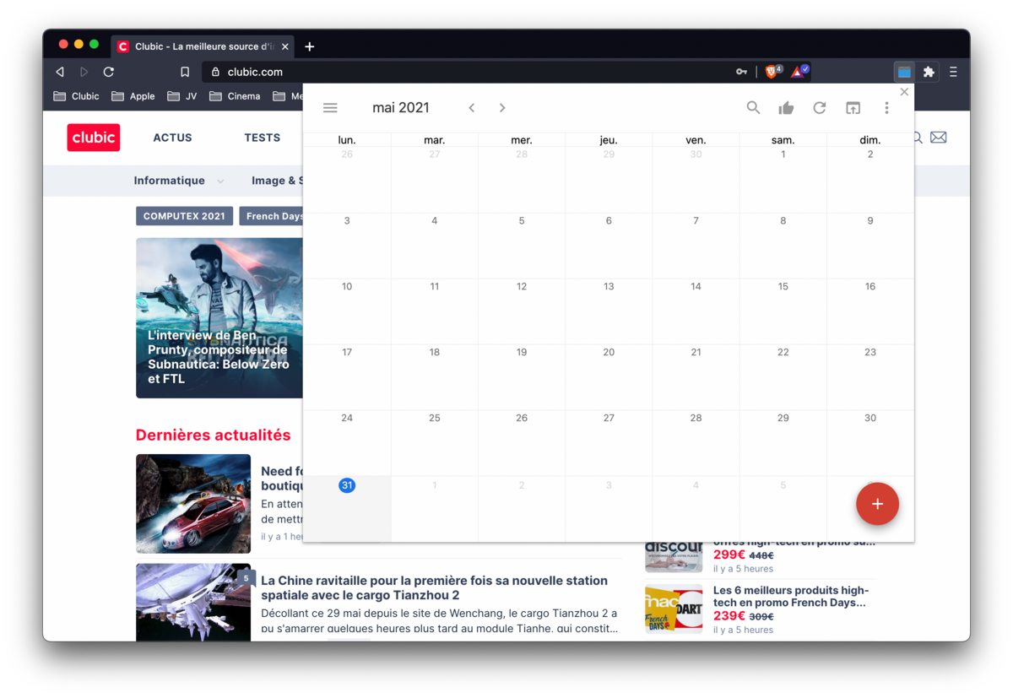Go back in browser history
The width and height of the screenshot is (1013, 698).
coord(60,73)
